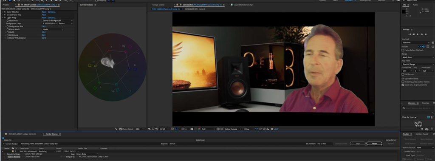Expand the Color Matcher effect properties

coord(2,12)
